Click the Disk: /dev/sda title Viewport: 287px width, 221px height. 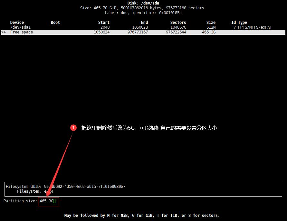click(143, 3)
